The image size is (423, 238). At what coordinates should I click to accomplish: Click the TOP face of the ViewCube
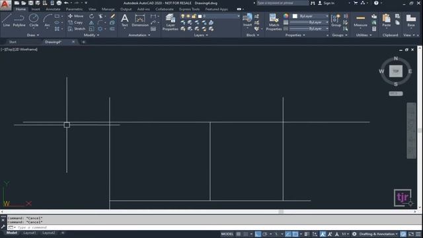[396, 71]
